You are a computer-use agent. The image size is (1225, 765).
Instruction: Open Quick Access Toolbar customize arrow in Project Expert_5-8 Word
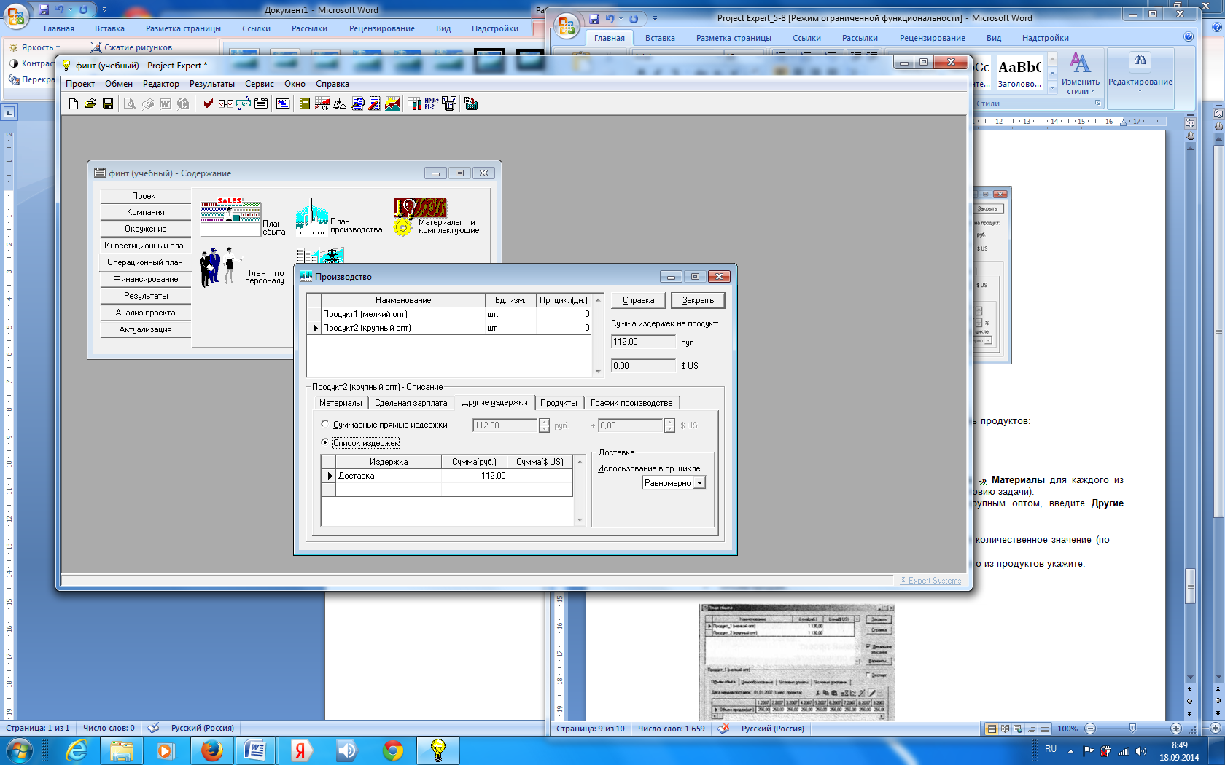point(655,19)
